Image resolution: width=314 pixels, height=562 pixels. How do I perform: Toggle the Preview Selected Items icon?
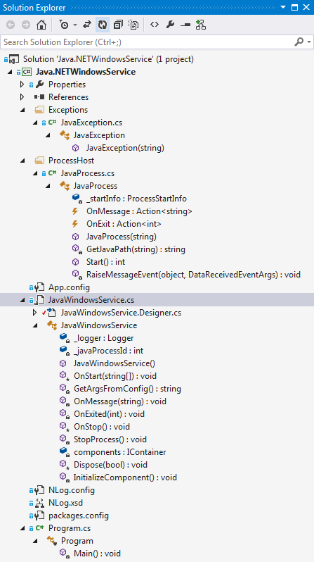click(x=185, y=25)
